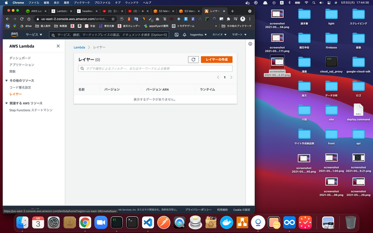The height and width of the screenshot is (233, 373).
Task: Open コード署名設定 in sidebar
Action: [20, 88]
